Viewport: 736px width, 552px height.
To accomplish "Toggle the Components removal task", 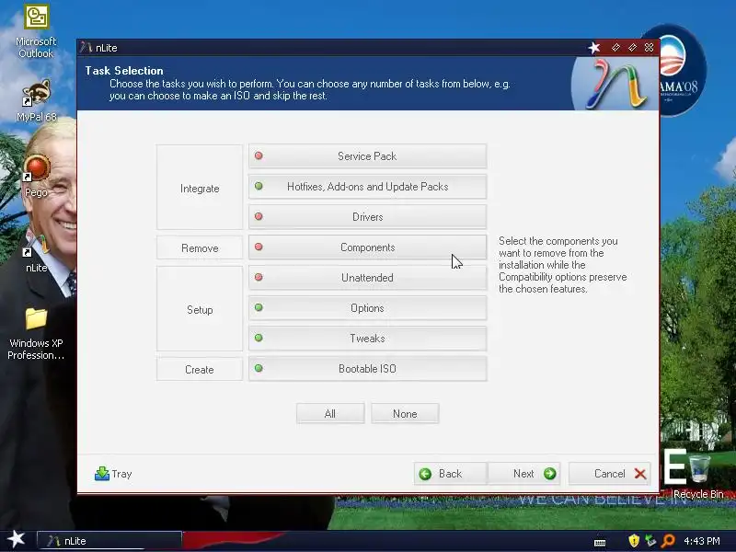I will pos(367,247).
